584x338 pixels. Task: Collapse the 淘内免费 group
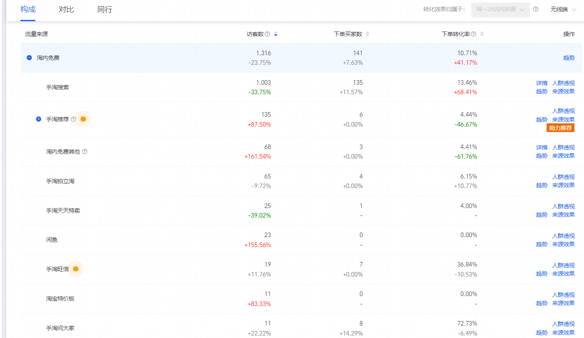[x=29, y=58]
